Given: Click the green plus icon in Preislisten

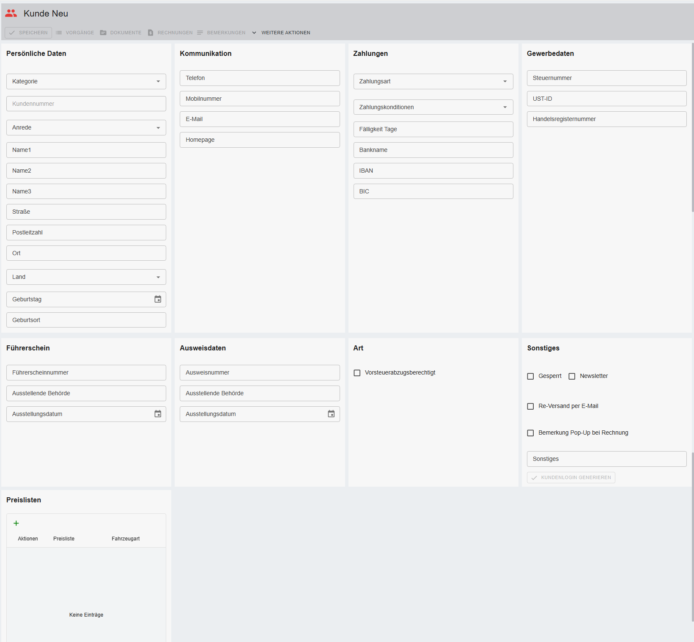Looking at the screenshot, I should coord(16,524).
